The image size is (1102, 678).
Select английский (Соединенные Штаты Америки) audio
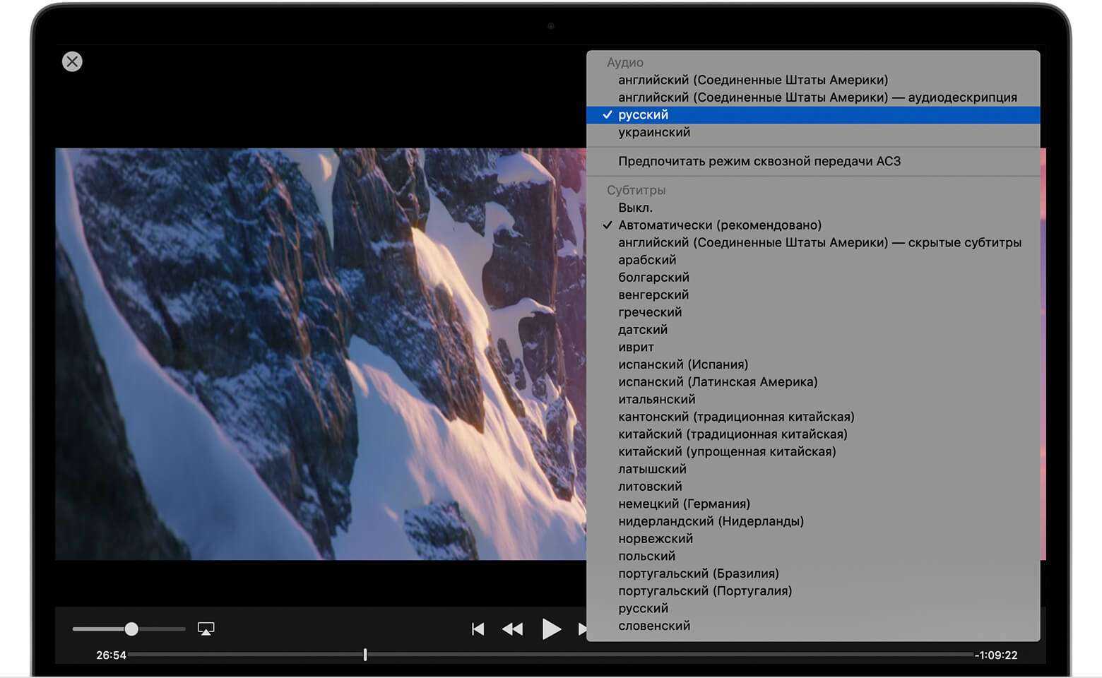pyautogui.click(x=753, y=81)
